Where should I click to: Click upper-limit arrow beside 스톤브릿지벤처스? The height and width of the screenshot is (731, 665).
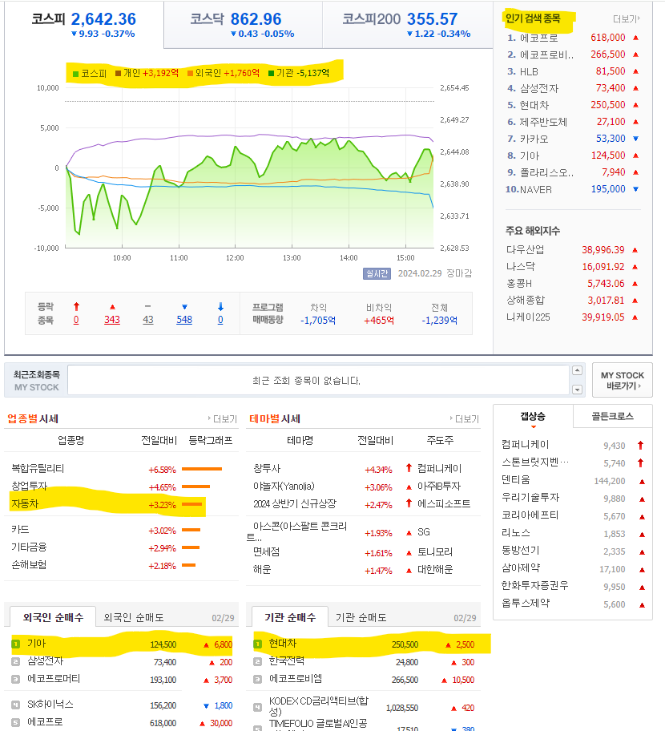coord(641,463)
